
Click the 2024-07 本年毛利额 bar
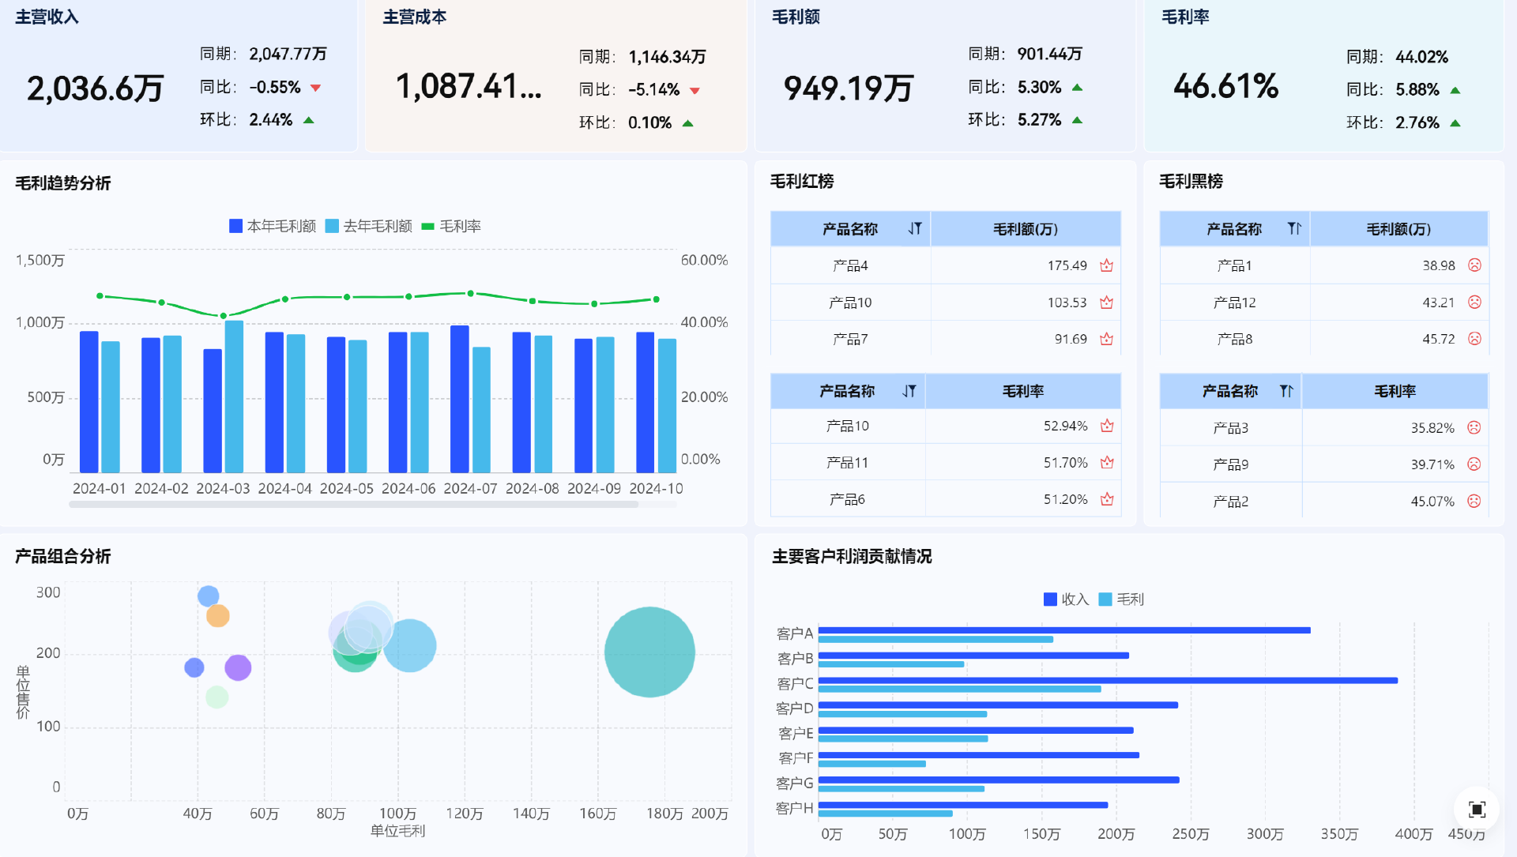tap(459, 399)
